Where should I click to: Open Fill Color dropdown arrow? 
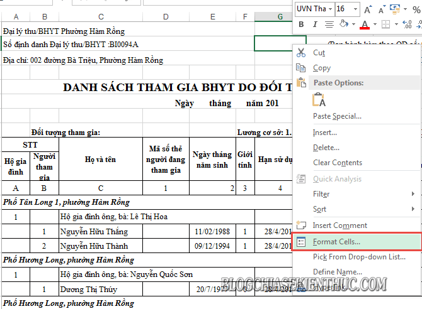point(353,24)
